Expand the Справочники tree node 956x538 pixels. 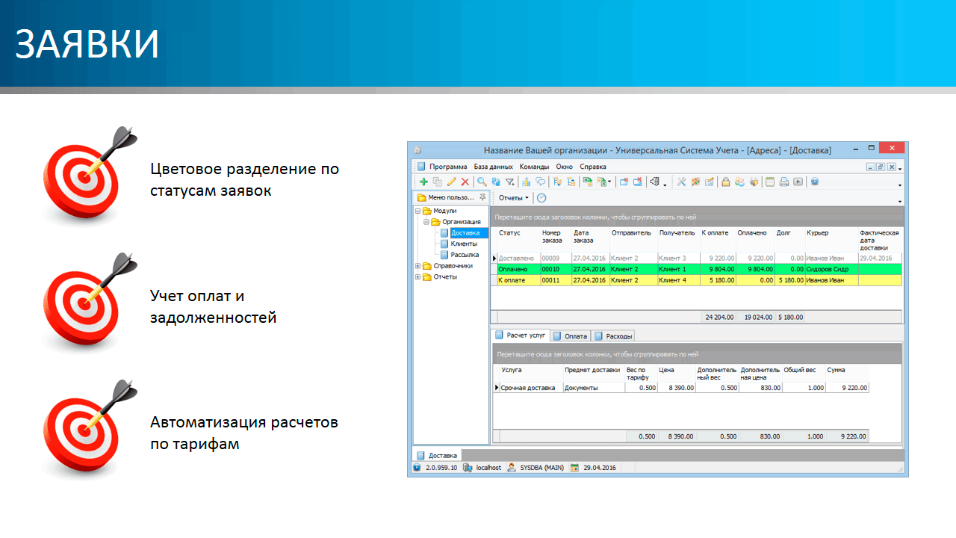(x=418, y=266)
